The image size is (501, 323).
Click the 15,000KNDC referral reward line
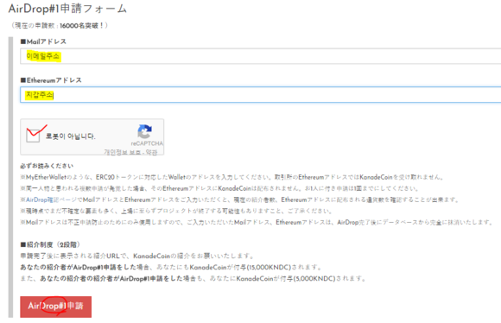click(172, 267)
